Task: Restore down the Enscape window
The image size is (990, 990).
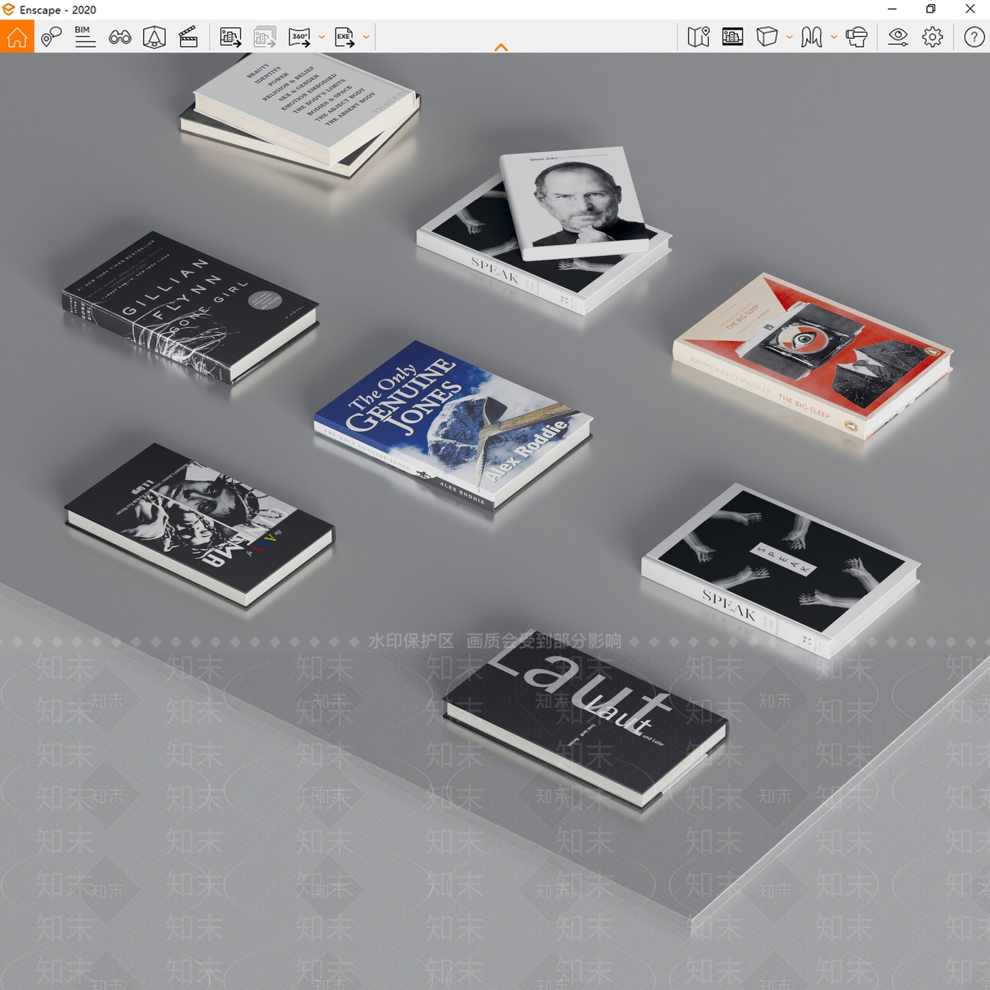Action: point(931,9)
